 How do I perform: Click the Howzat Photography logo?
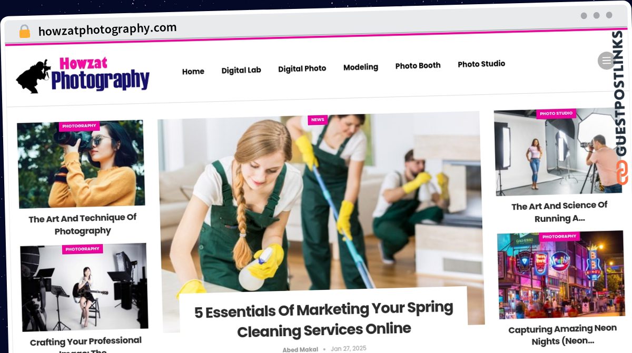tap(83, 75)
